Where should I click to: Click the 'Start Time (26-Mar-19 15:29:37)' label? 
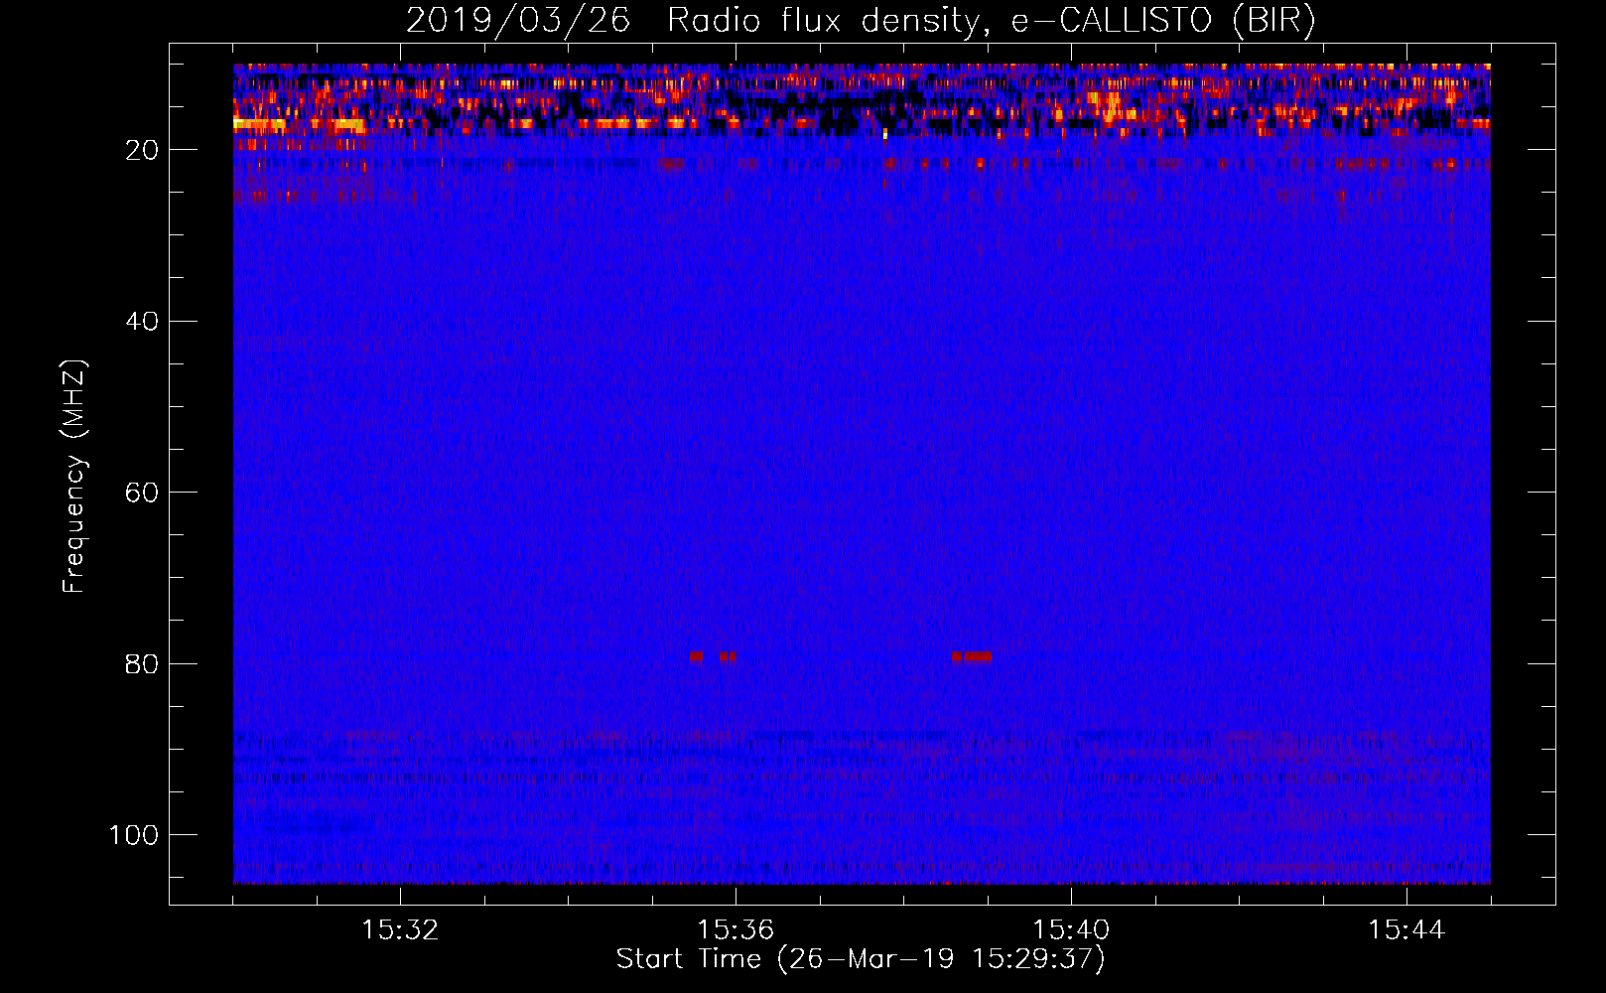pos(861,959)
